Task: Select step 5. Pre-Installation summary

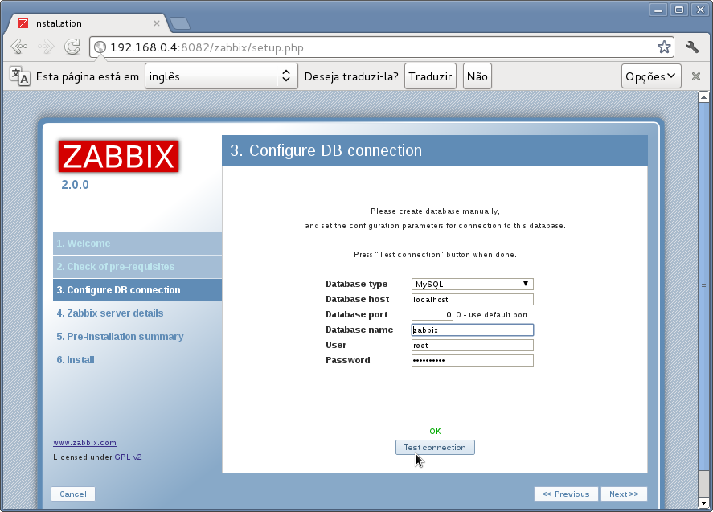Action: click(120, 337)
